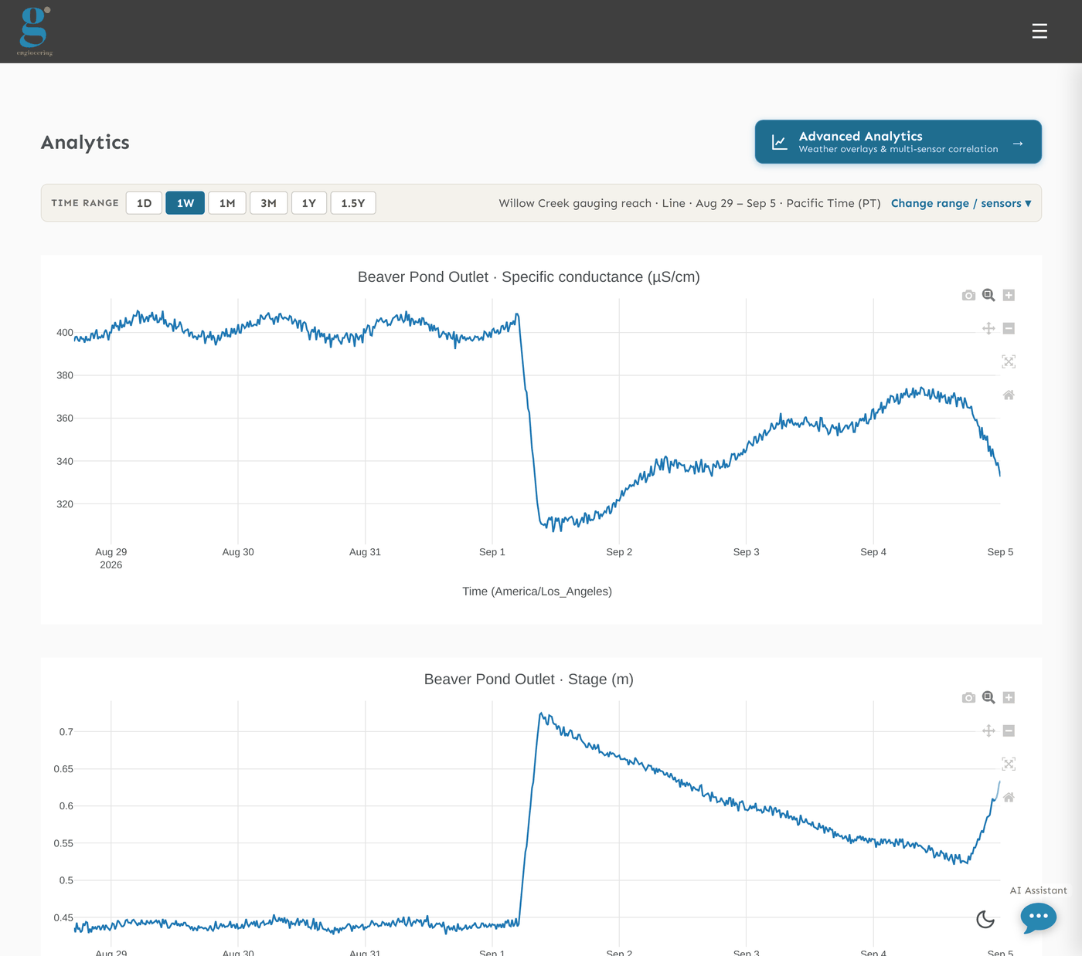Select the zoom magnifier tool on Specific conductance chart
The width and height of the screenshot is (1082, 956).
click(988, 295)
